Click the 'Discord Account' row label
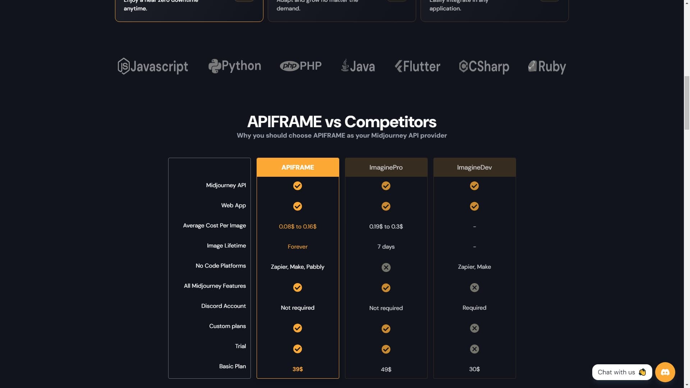Viewport: 690px width, 388px height. pyautogui.click(x=224, y=306)
